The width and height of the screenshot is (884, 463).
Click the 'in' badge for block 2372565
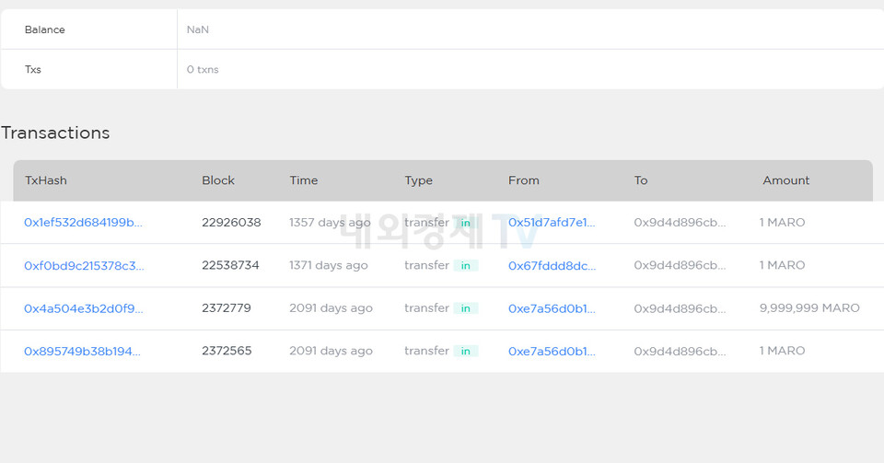click(x=465, y=352)
